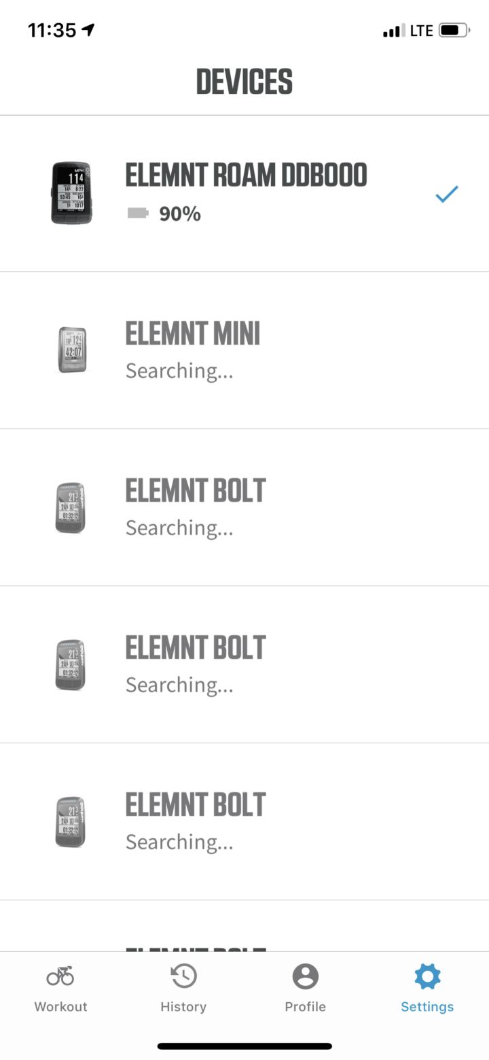Tap the ELEMNT ROAM device image
The height and width of the screenshot is (1060, 489).
point(71,193)
